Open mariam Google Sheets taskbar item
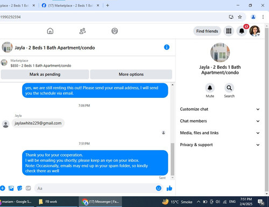This screenshot has height=207, width=269. coord(17,202)
